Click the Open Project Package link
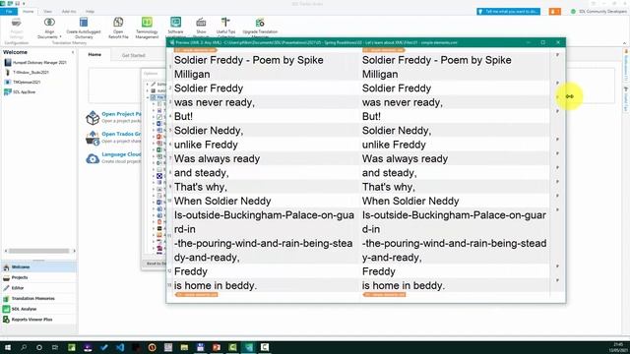 pyautogui.click(x=121, y=114)
